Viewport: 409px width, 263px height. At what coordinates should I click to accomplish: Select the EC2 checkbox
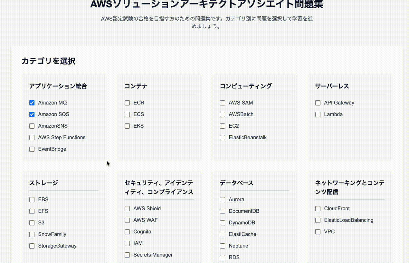pos(223,126)
